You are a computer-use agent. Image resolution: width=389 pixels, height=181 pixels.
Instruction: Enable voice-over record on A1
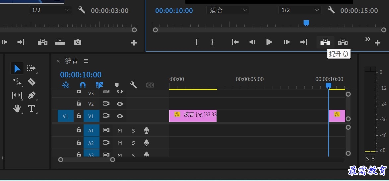coord(147,130)
